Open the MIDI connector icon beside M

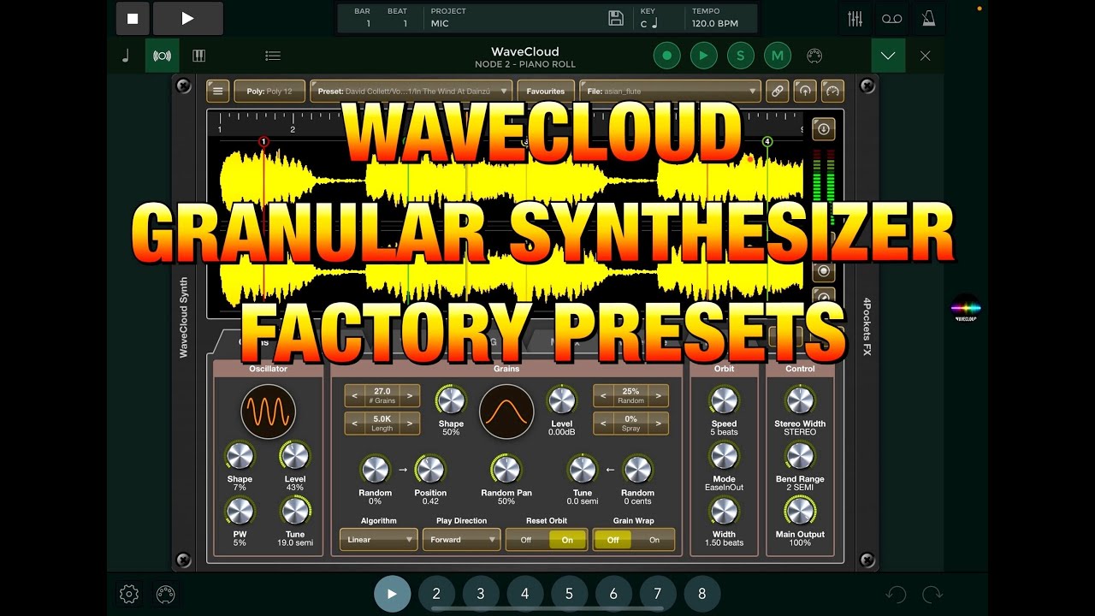click(814, 56)
